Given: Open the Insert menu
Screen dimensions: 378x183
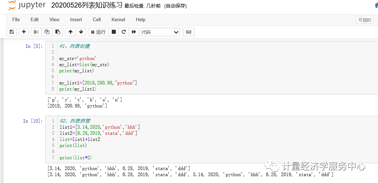Looking at the screenshot, I should pyautogui.click(x=76, y=19).
